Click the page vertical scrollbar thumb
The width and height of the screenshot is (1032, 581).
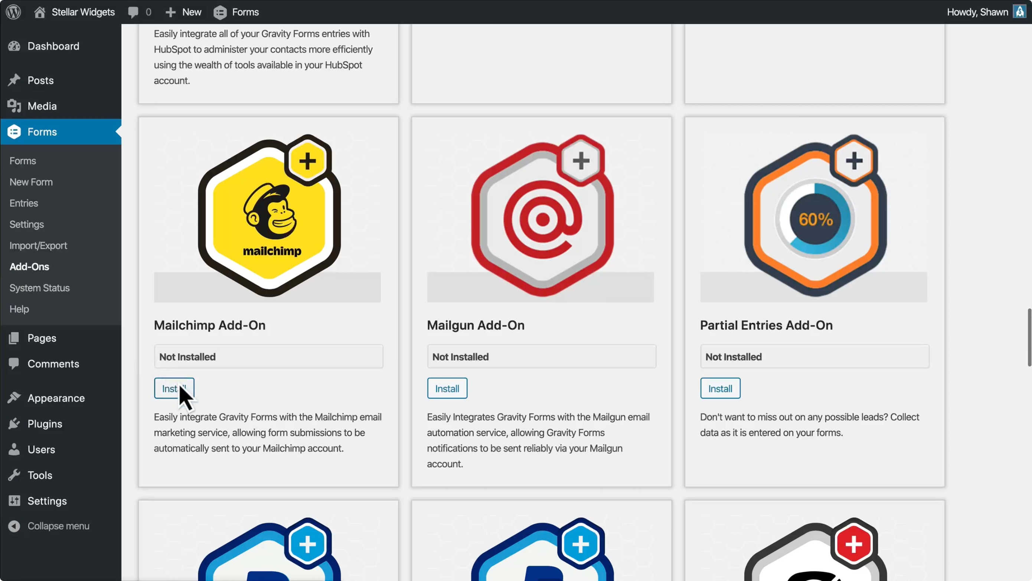1030,337
